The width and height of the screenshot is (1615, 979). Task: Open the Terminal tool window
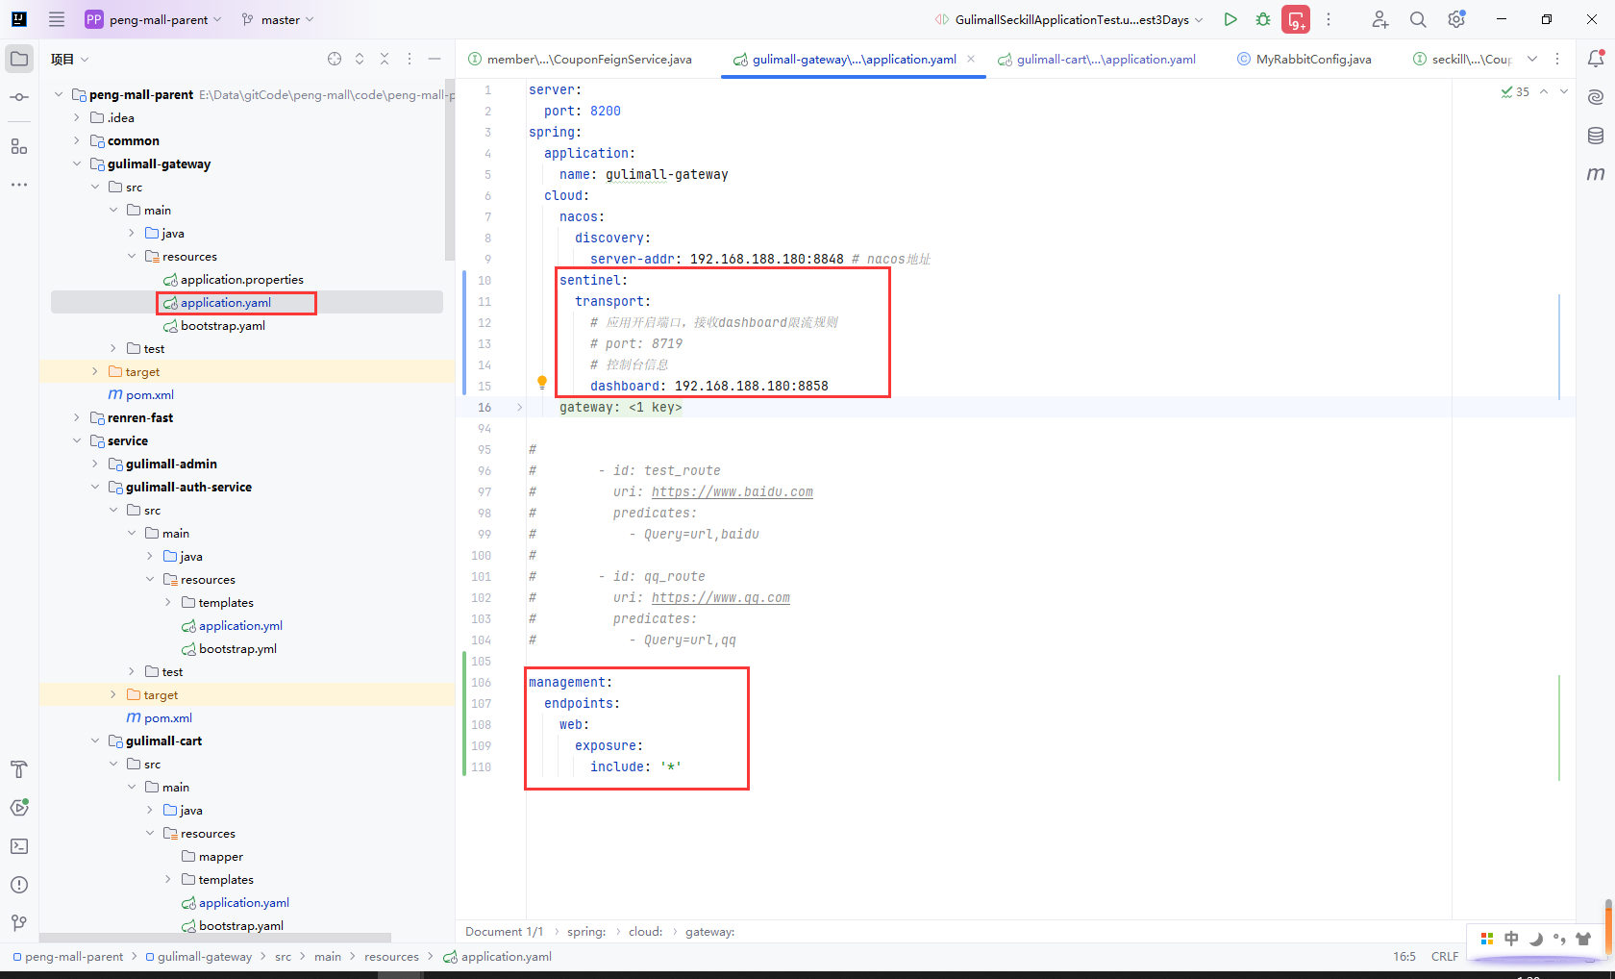click(x=19, y=846)
